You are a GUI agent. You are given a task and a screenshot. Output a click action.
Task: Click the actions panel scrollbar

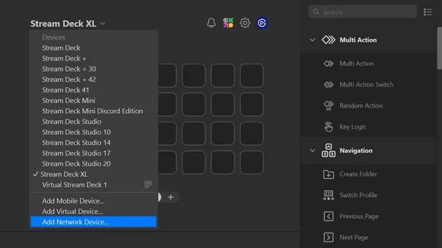pyautogui.click(x=439, y=48)
